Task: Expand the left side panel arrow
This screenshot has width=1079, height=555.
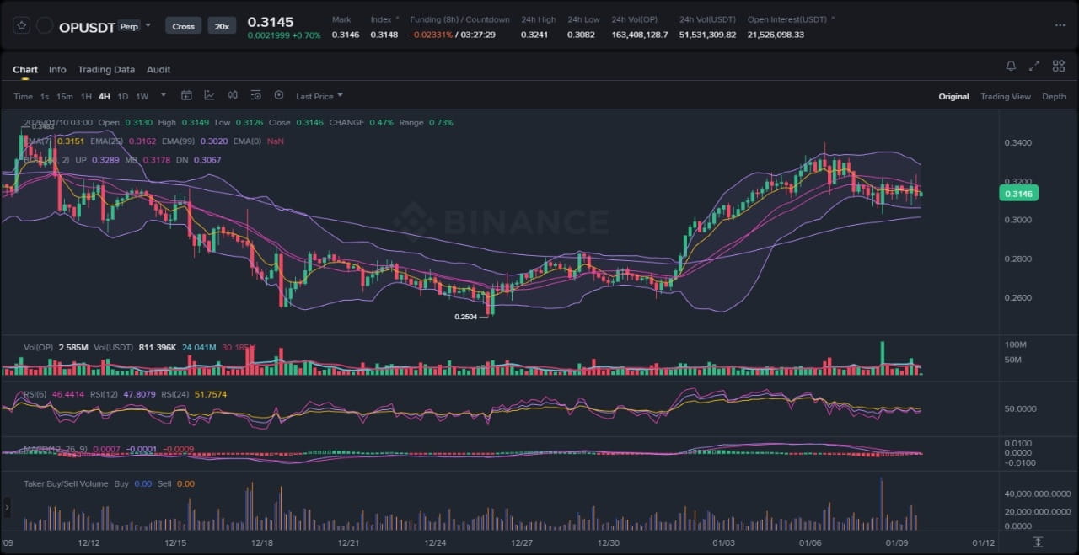Action: click(x=7, y=507)
